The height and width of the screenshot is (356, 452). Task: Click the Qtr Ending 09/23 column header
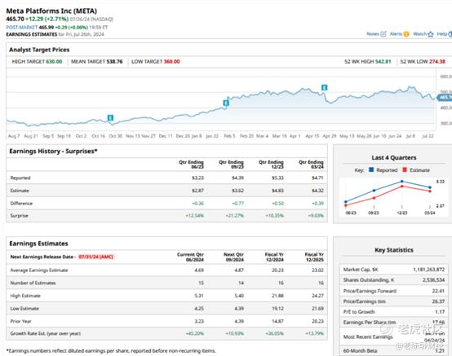click(231, 165)
